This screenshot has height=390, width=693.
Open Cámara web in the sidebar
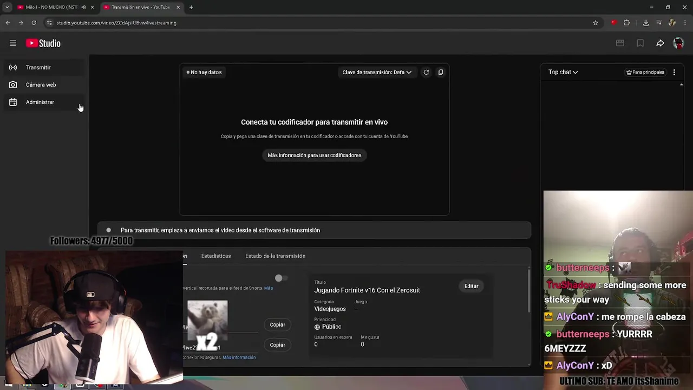coord(44,84)
